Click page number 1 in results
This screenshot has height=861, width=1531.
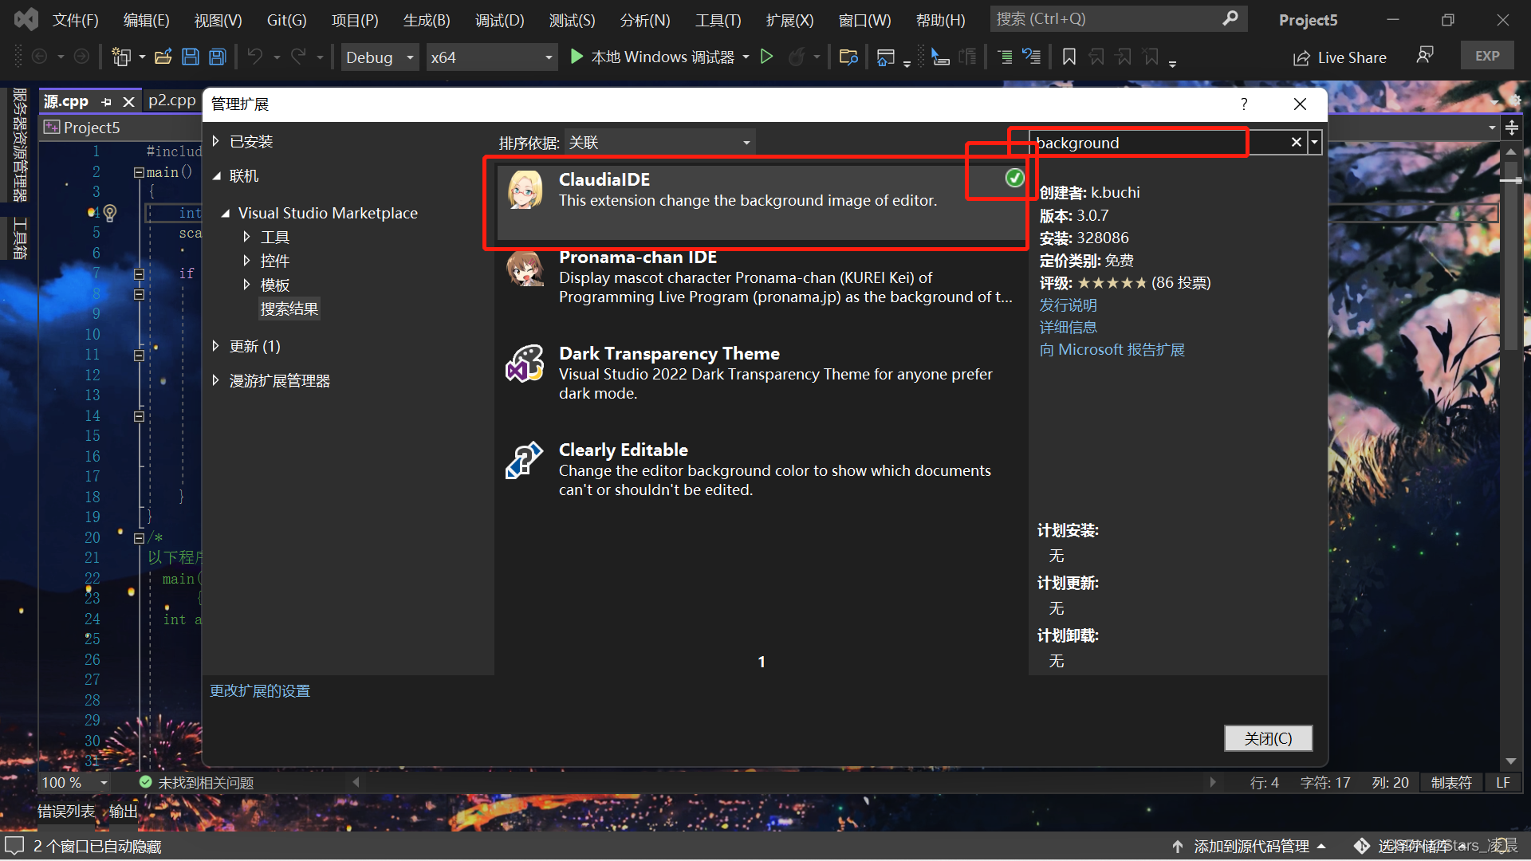[762, 662]
